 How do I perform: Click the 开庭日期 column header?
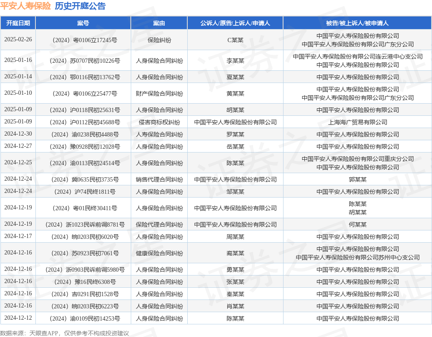click(x=18, y=23)
